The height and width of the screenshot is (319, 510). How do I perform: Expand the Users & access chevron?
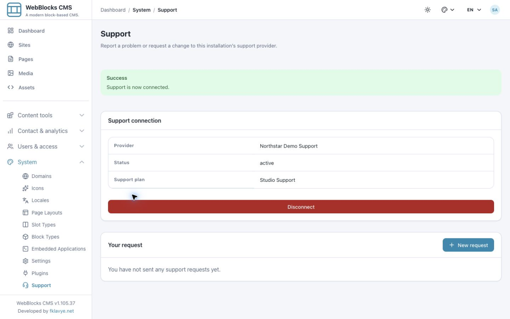click(x=82, y=146)
